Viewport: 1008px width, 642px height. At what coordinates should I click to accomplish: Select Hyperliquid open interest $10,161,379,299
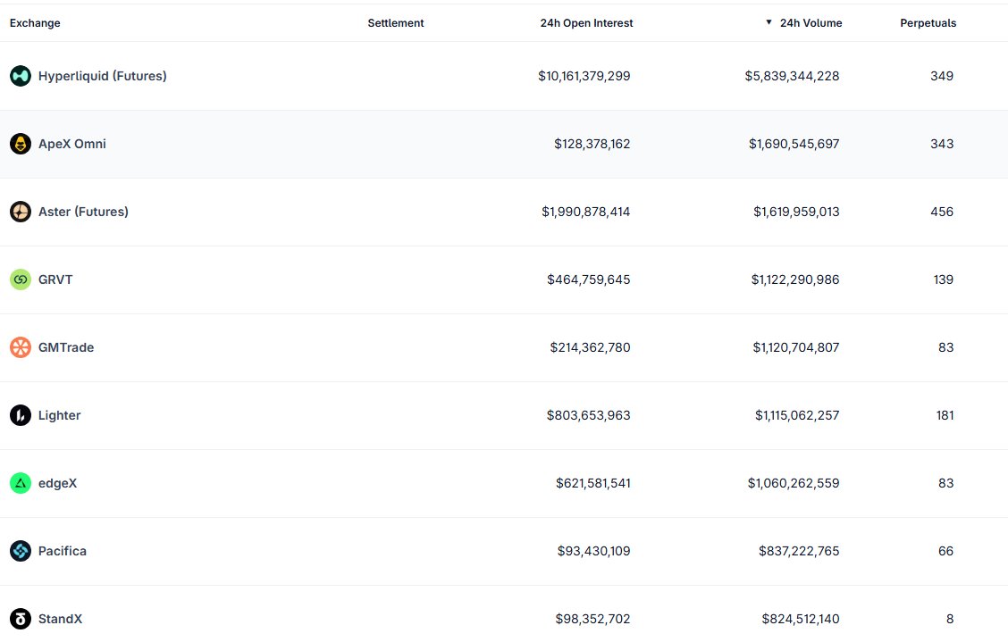[584, 76]
